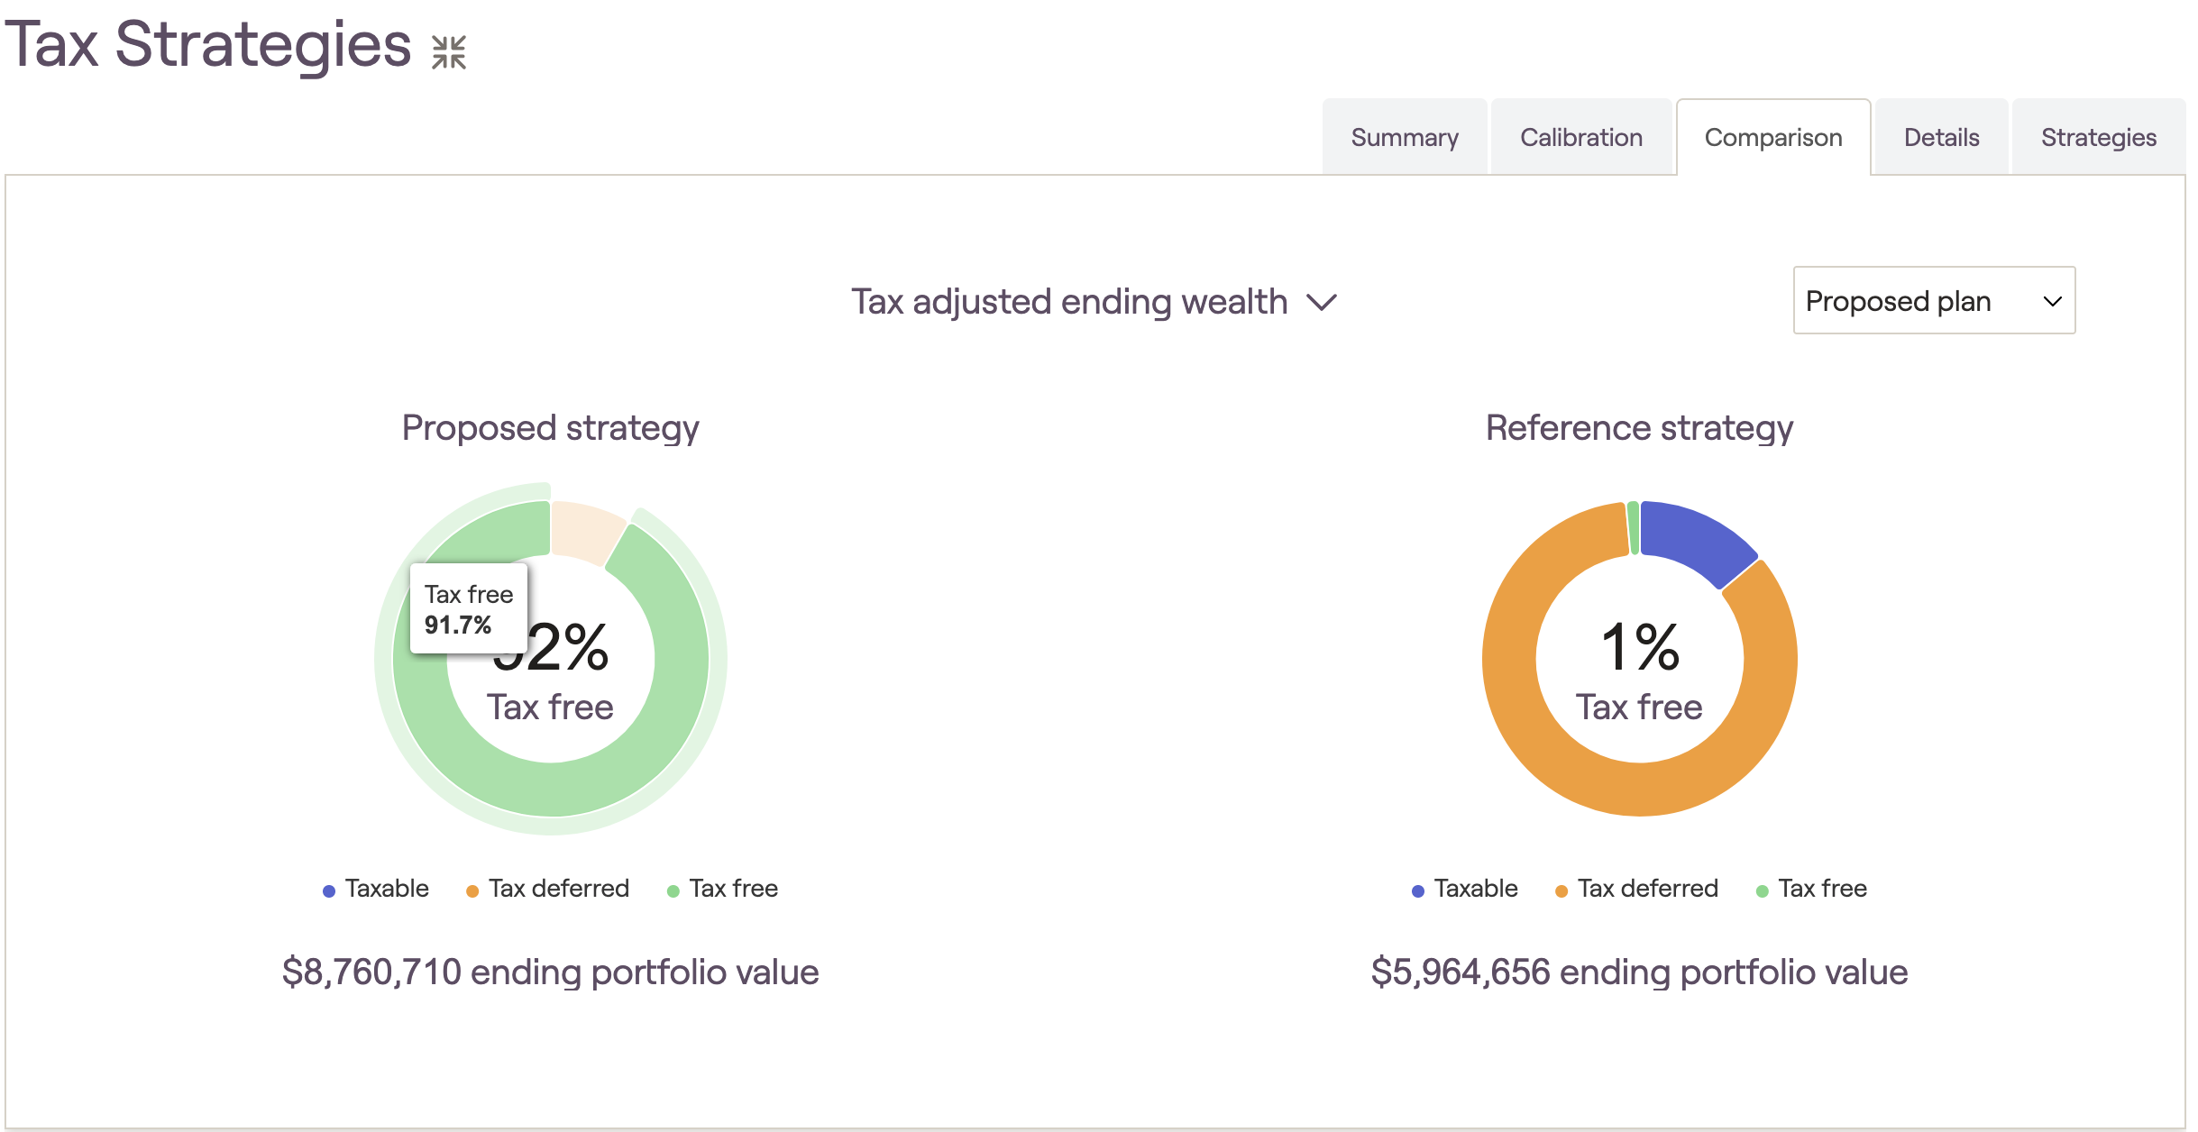Toggle Tax free legend under Reference strategy
The image size is (2198, 1132).
[x=1811, y=889]
